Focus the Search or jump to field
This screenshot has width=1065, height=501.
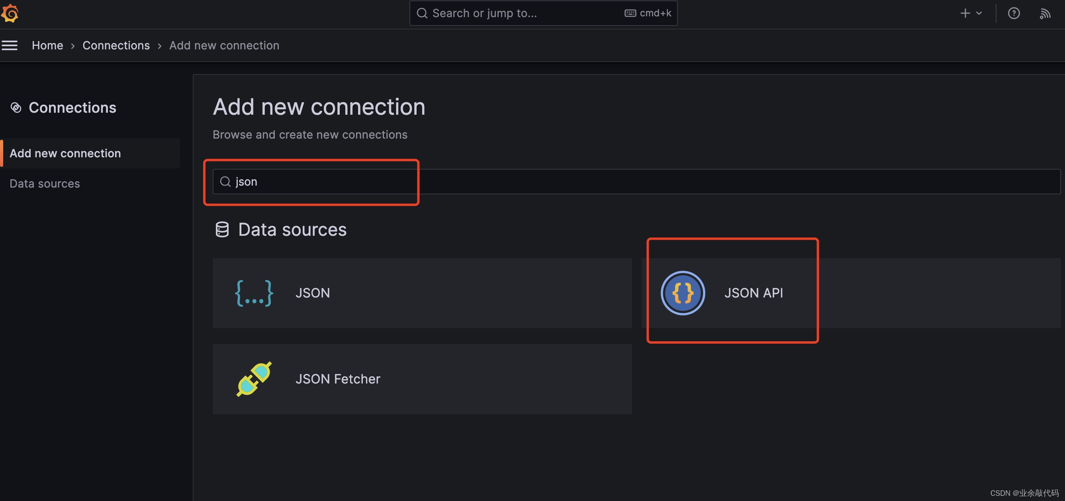click(543, 13)
